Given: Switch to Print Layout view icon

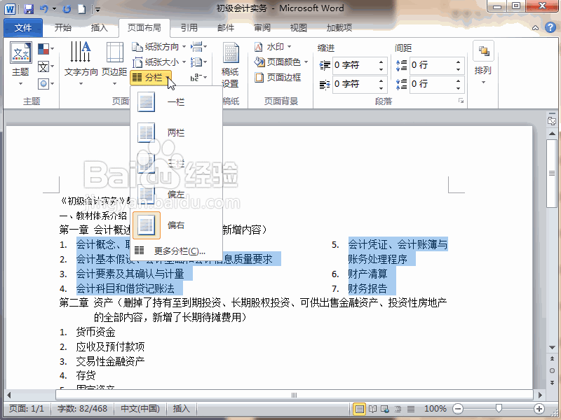Looking at the screenshot, I should [360, 409].
